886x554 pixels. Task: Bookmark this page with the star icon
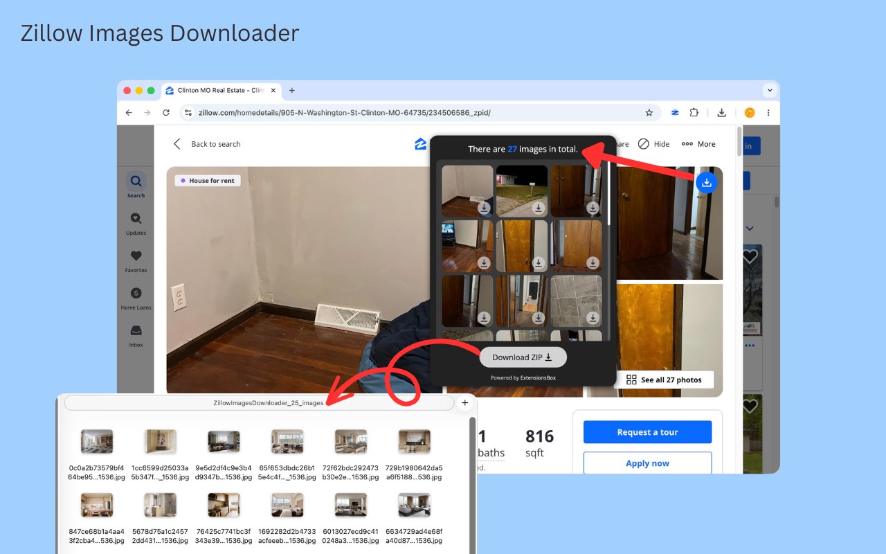(649, 113)
